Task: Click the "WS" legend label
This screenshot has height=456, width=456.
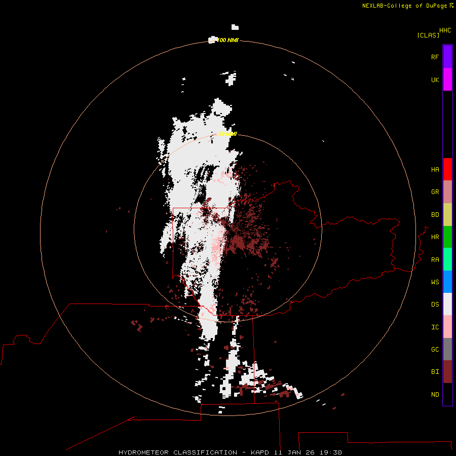Action: 435,282
